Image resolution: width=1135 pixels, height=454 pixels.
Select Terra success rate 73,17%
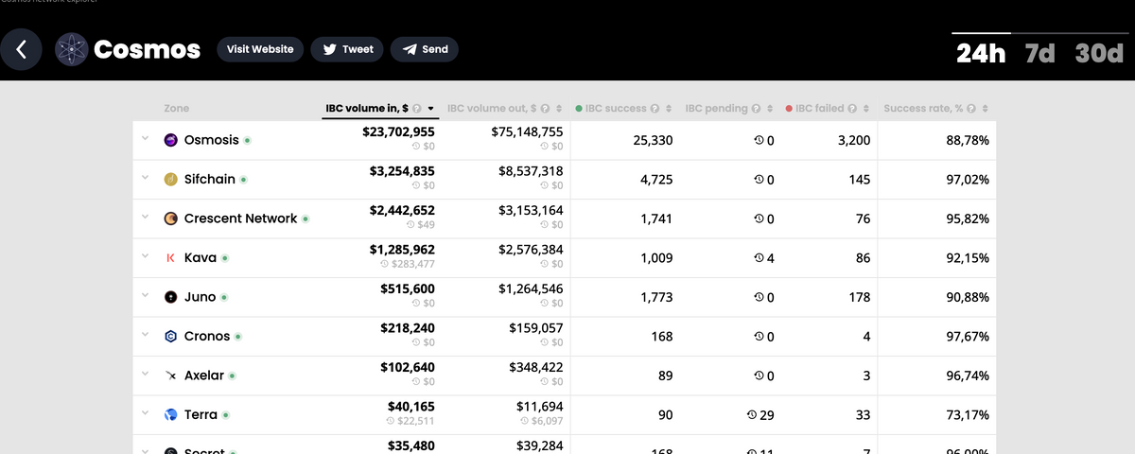pos(968,414)
